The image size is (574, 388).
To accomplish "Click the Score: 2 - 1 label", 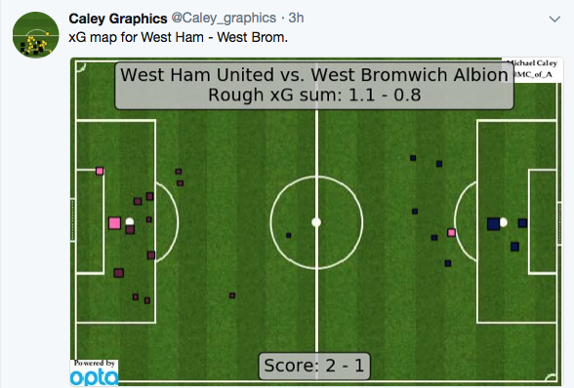I will [314, 366].
